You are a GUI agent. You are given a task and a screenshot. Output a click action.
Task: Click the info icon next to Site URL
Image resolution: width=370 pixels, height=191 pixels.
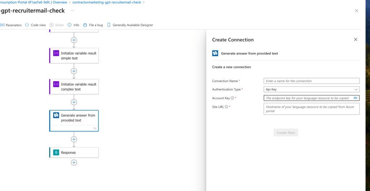(x=226, y=107)
